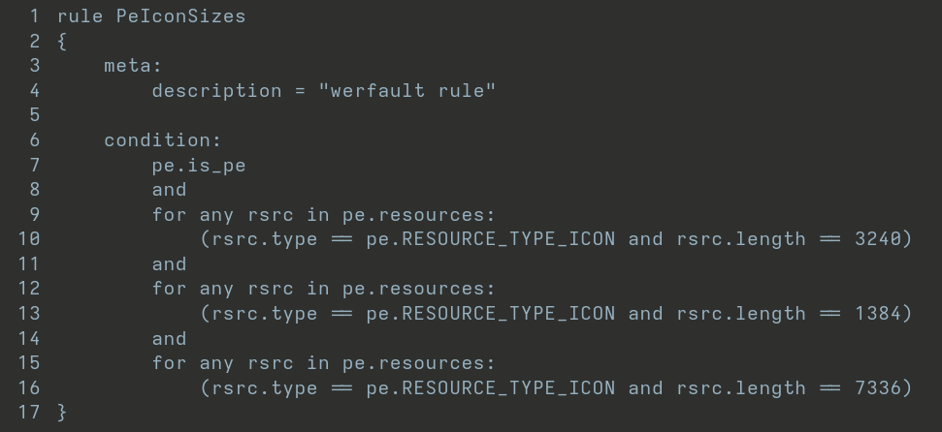Click the meta keyword
This screenshot has height=432, width=942.
coord(133,66)
